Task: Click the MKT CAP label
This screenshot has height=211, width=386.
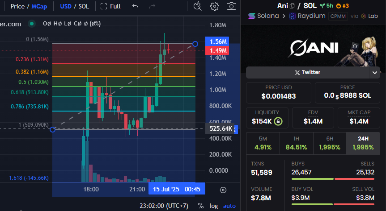Action: click(x=359, y=112)
